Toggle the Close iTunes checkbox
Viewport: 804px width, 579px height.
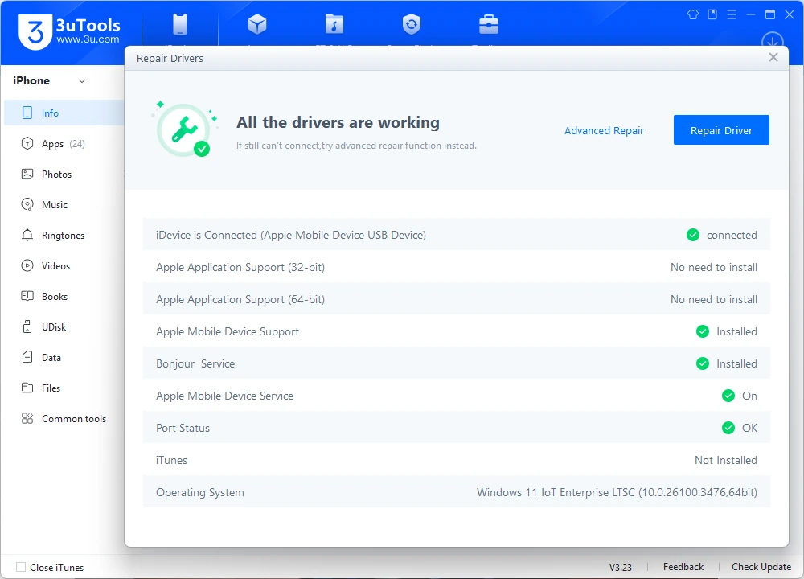pos(21,567)
